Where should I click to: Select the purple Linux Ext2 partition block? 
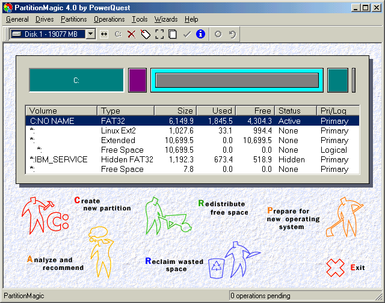tap(138, 80)
